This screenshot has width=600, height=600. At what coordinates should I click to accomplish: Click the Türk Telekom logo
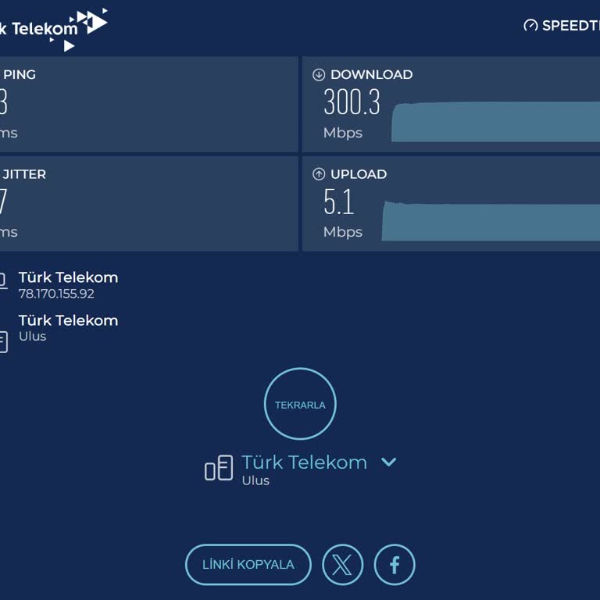pos(54,29)
